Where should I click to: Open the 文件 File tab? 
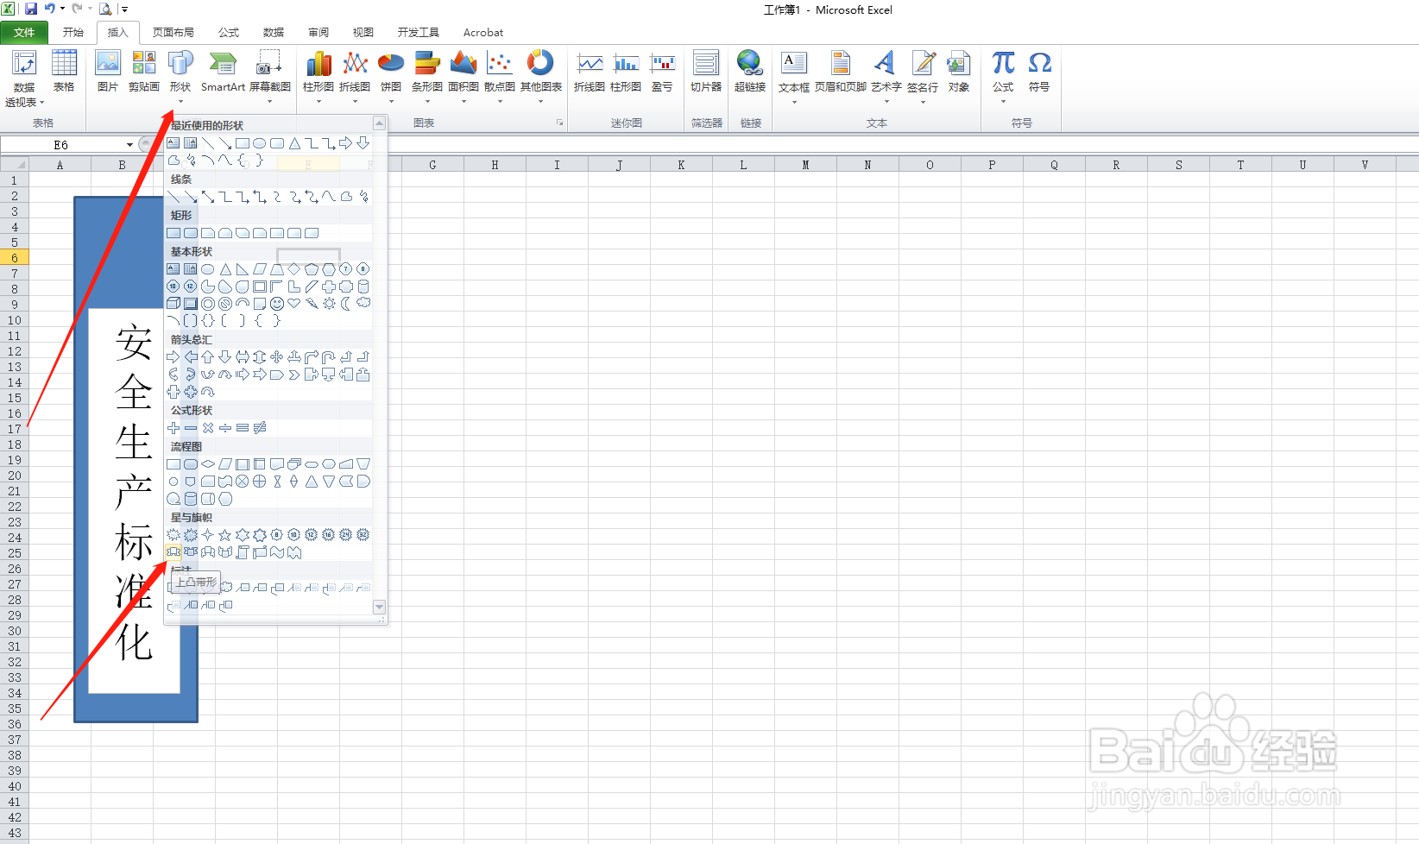click(24, 33)
